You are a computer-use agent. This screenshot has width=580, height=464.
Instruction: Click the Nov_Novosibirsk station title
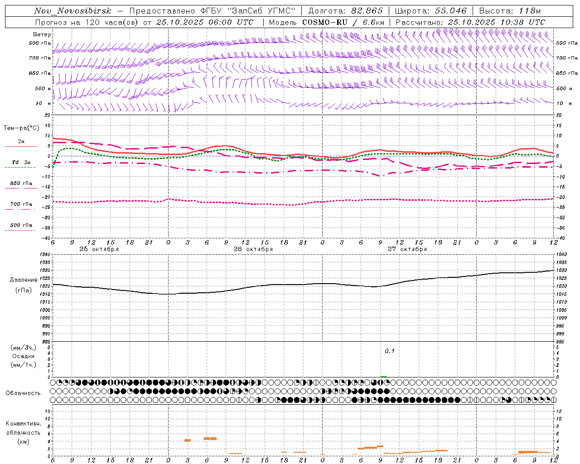(x=73, y=11)
